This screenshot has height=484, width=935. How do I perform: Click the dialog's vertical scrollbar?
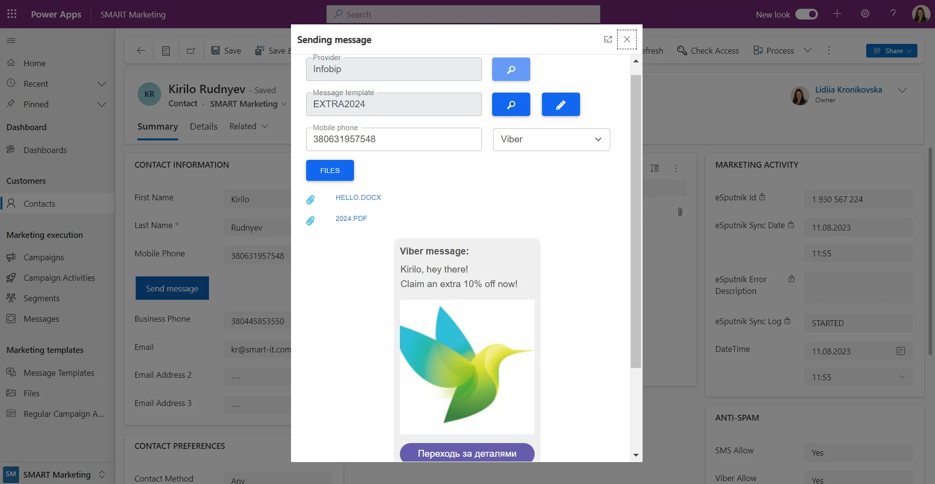636,219
